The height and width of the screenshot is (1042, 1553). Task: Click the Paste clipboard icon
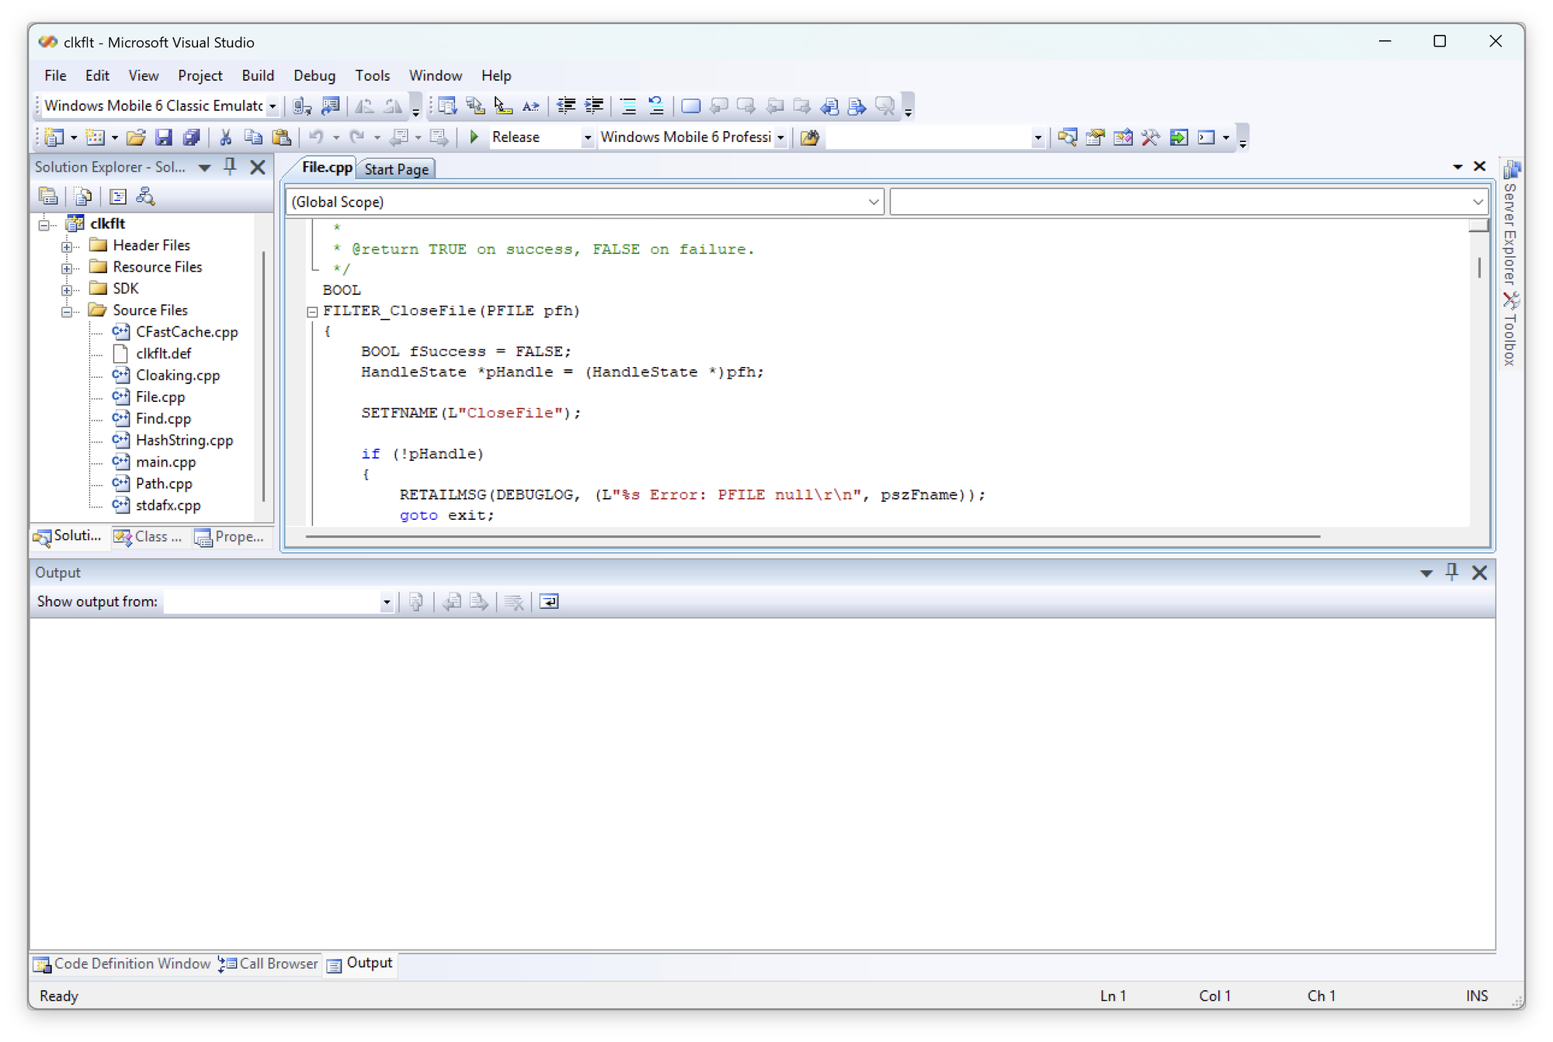click(282, 137)
